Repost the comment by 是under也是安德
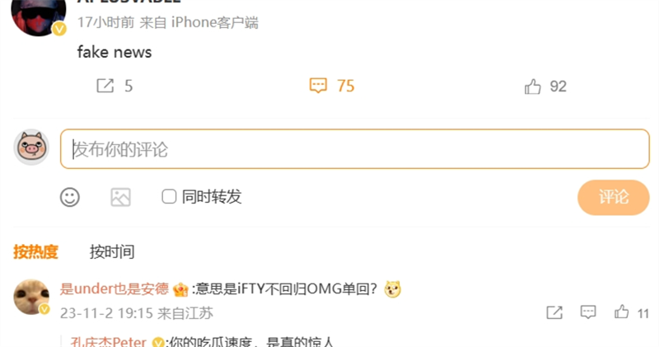Image resolution: width=659 pixels, height=347 pixels. pyautogui.click(x=554, y=312)
